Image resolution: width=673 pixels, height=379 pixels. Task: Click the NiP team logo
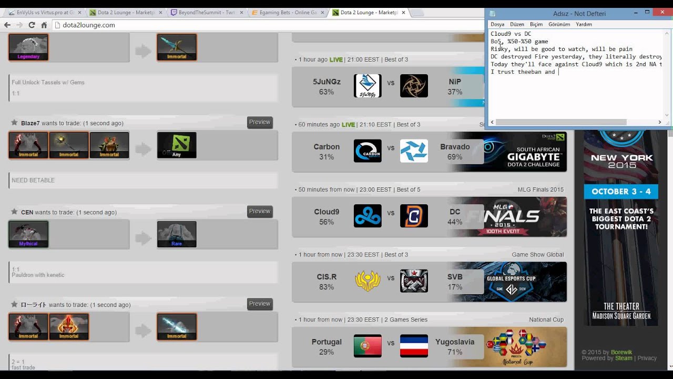click(414, 86)
